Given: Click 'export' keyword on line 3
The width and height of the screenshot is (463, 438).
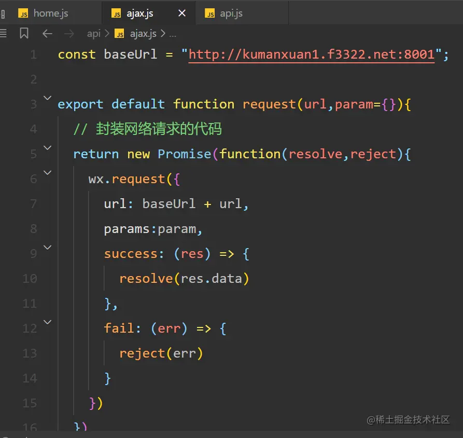Looking at the screenshot, I should point(80,105).
